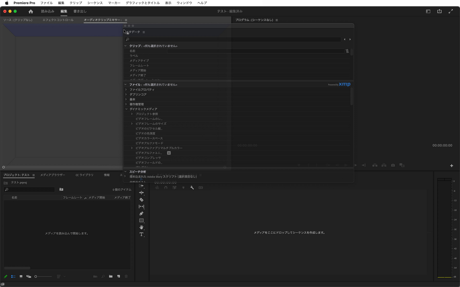The image size is (460, 287).
Task: Open the グラフィックとタイトル menu
Action: pyautogui.click(x=143, y=3)
